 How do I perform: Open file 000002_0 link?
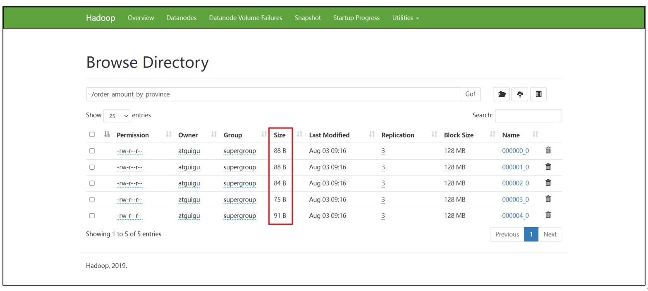pos(515,183)
